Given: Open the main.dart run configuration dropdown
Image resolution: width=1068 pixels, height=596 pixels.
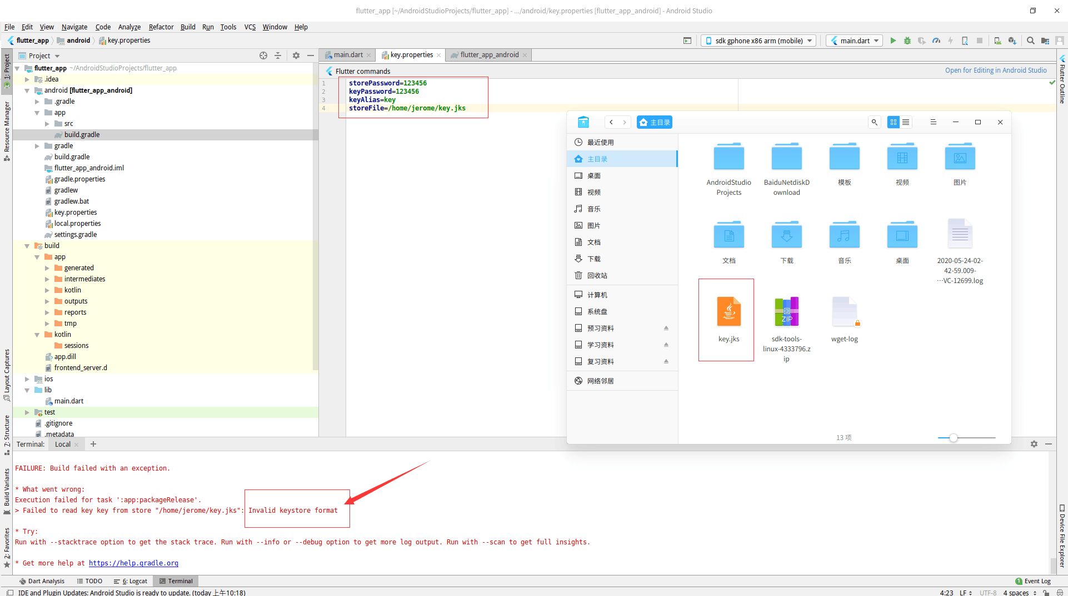Looking at the screenshot, I should point(855,41).
